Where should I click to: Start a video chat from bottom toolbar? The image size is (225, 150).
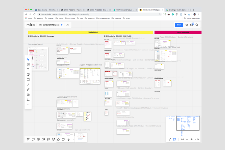pyautogui.click(x=63, y=139)
